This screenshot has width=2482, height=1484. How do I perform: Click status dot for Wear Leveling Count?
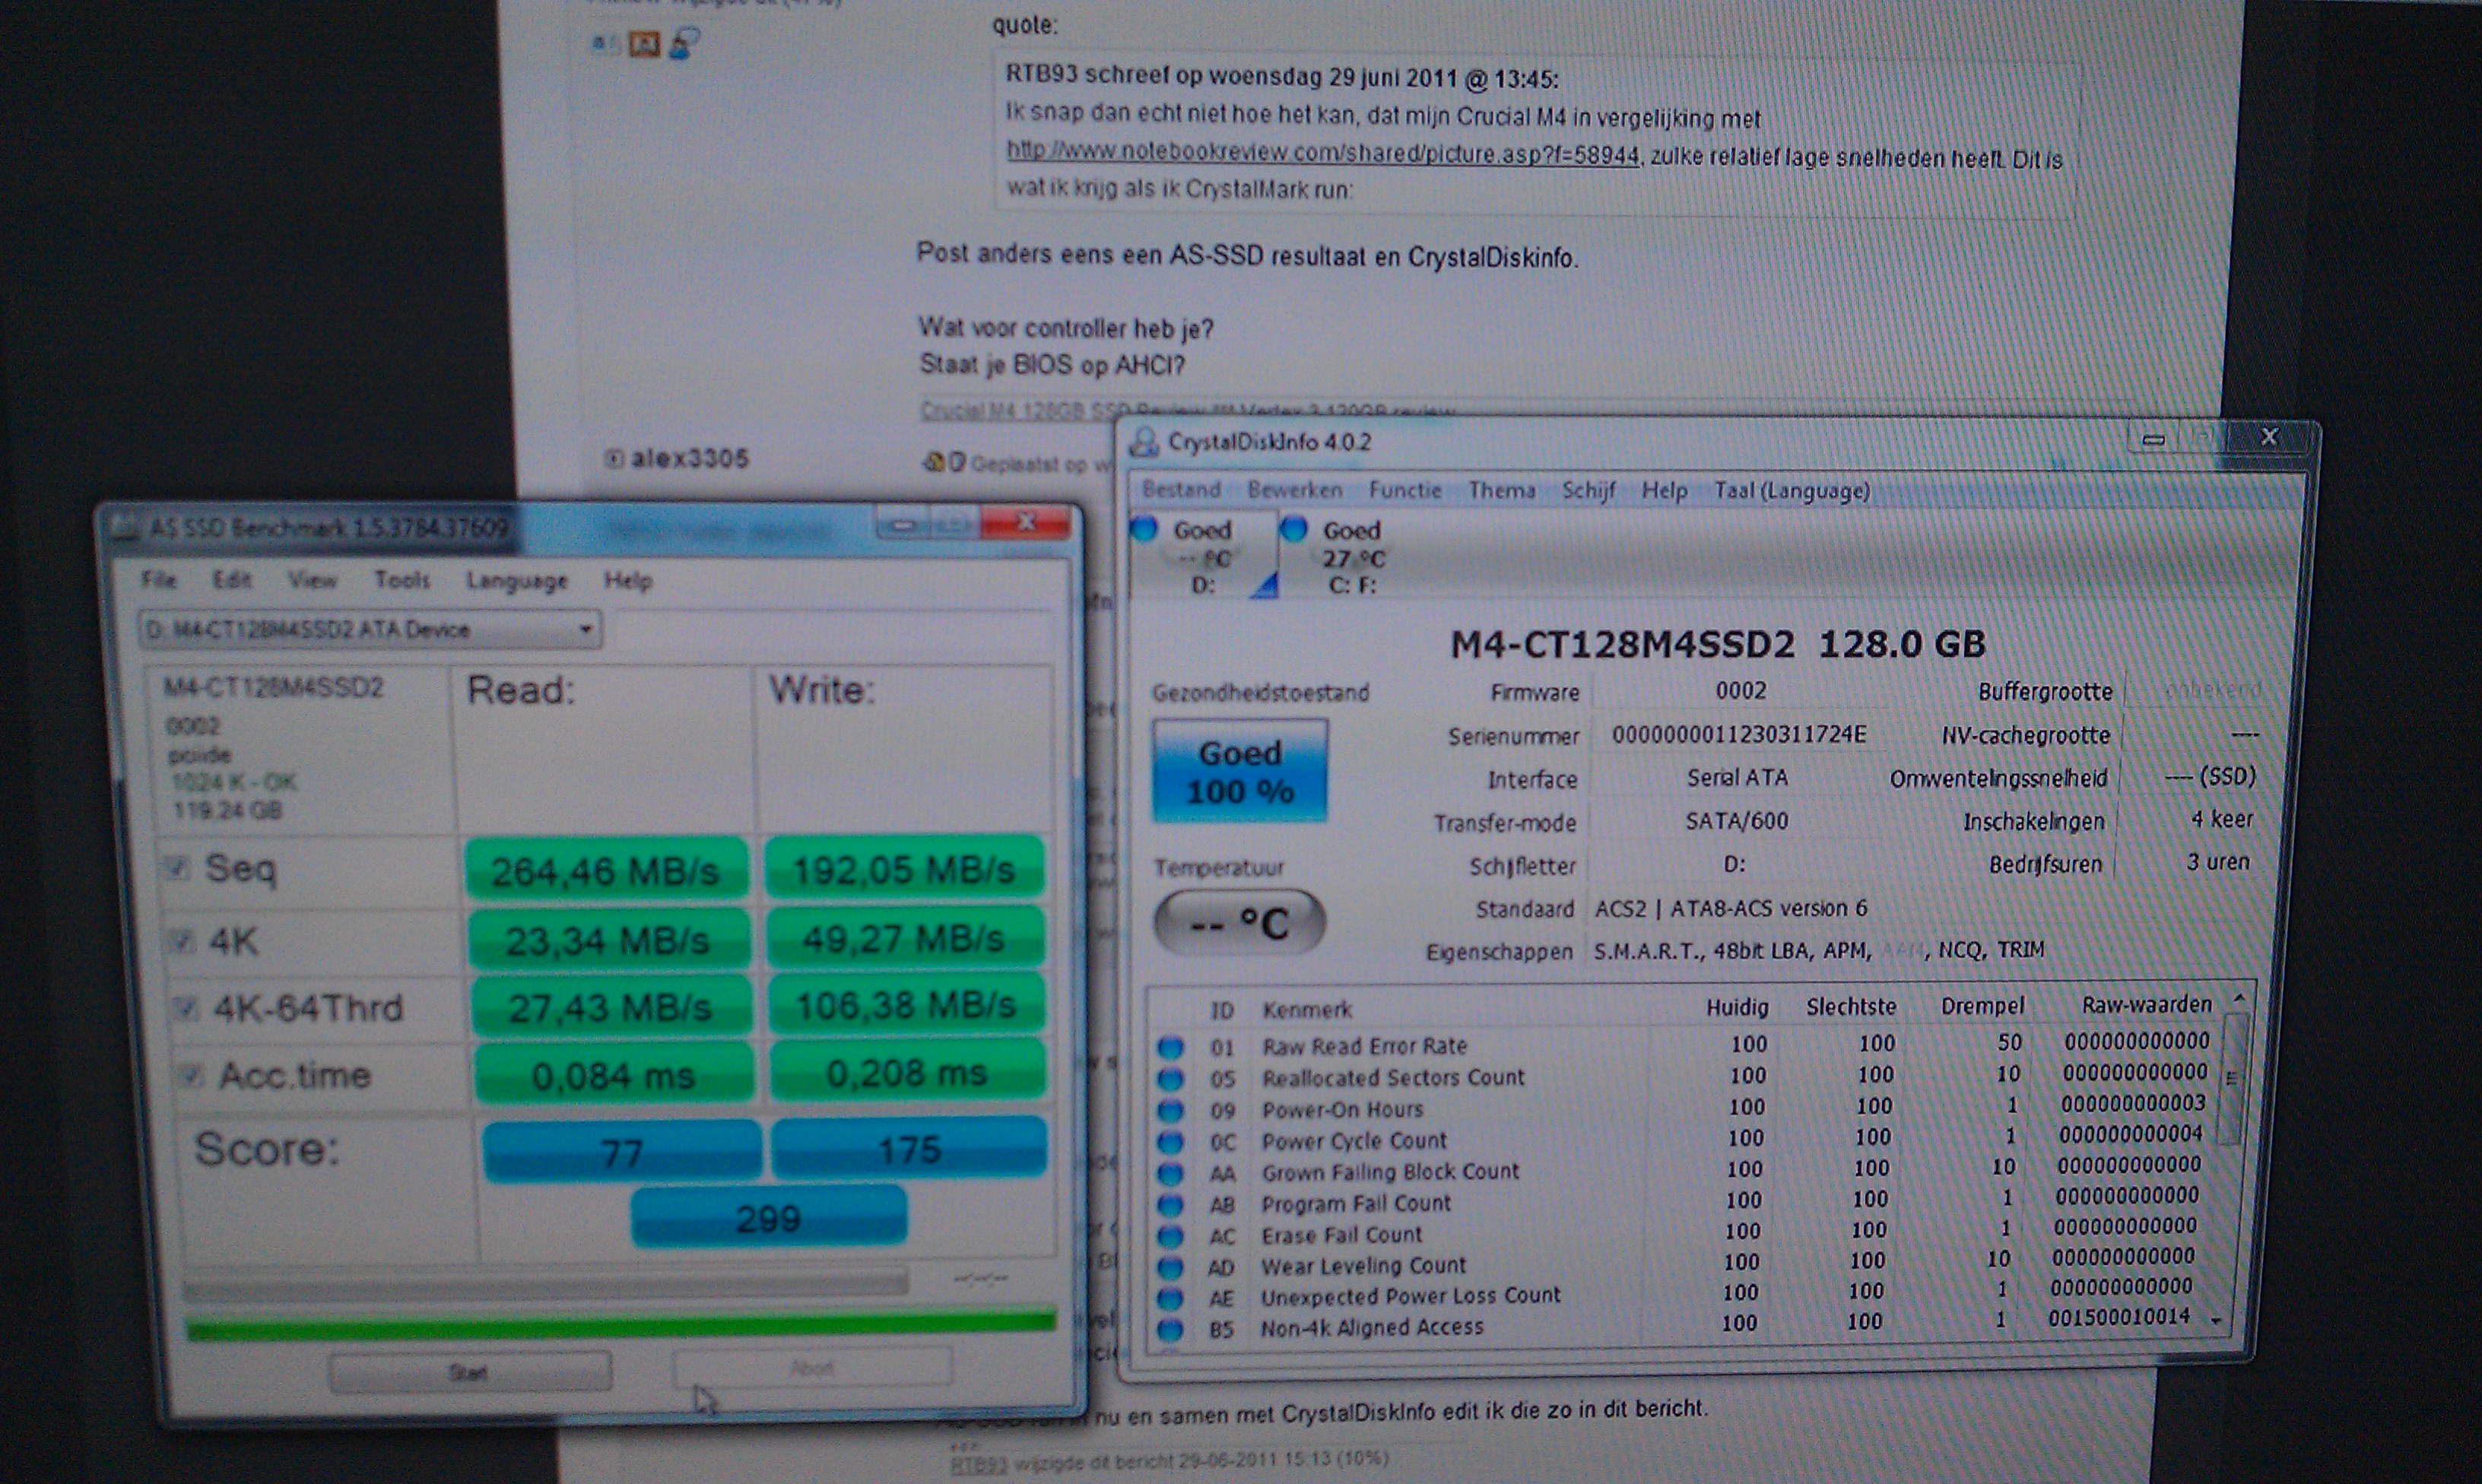click(1170, 1267)
